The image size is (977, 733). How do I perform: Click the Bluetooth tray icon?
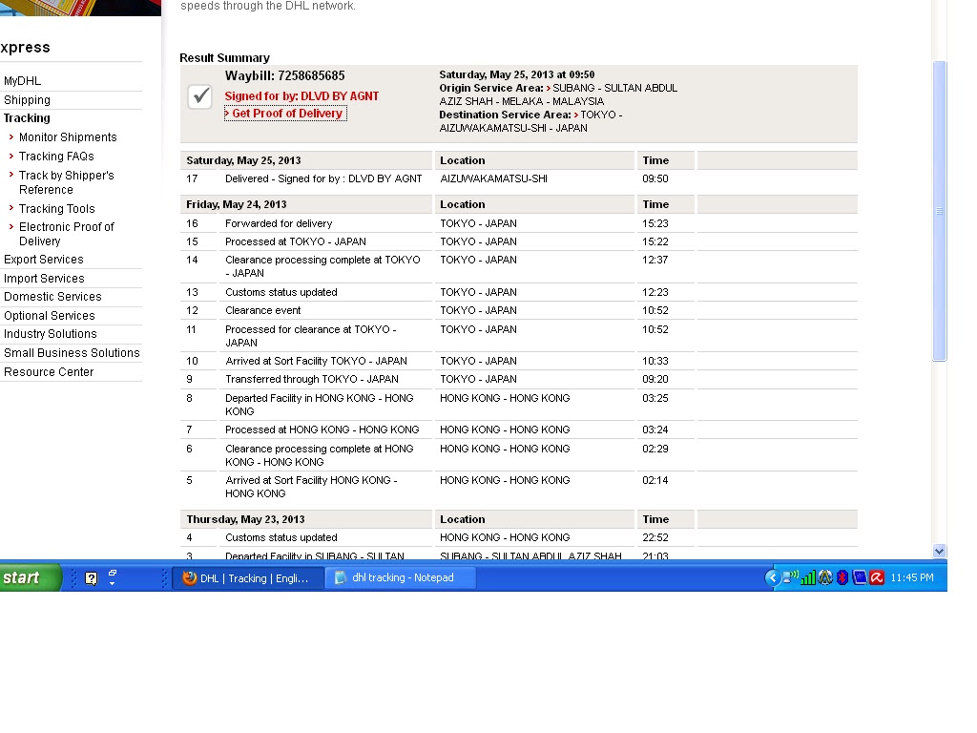842,577
